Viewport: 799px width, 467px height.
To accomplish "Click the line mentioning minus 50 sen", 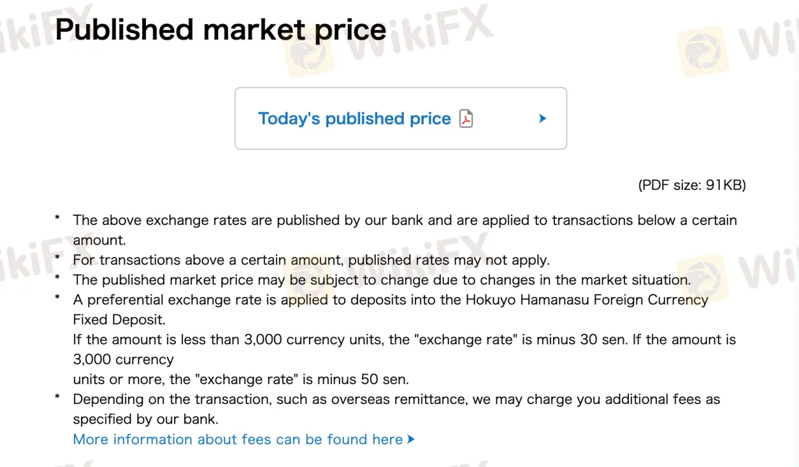I will (x=241, y=379).
